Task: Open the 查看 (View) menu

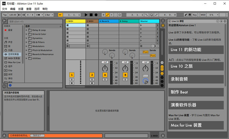Action: pyautogui.click(x=29, y=9)
